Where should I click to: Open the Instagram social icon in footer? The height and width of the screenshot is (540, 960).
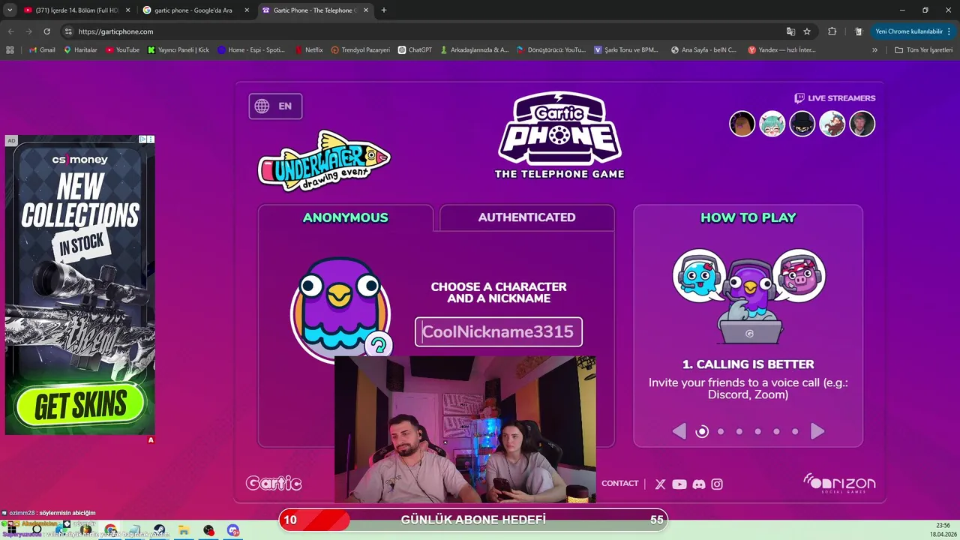pyautogui.click(x=717, y=484)
